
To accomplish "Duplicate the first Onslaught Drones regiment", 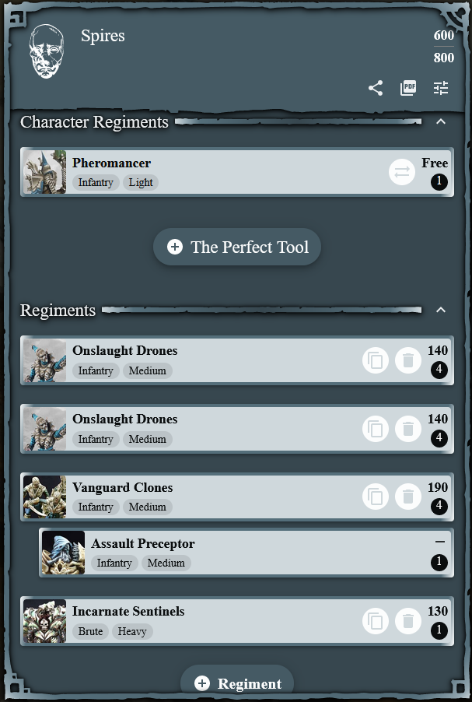I will (376, 360).
